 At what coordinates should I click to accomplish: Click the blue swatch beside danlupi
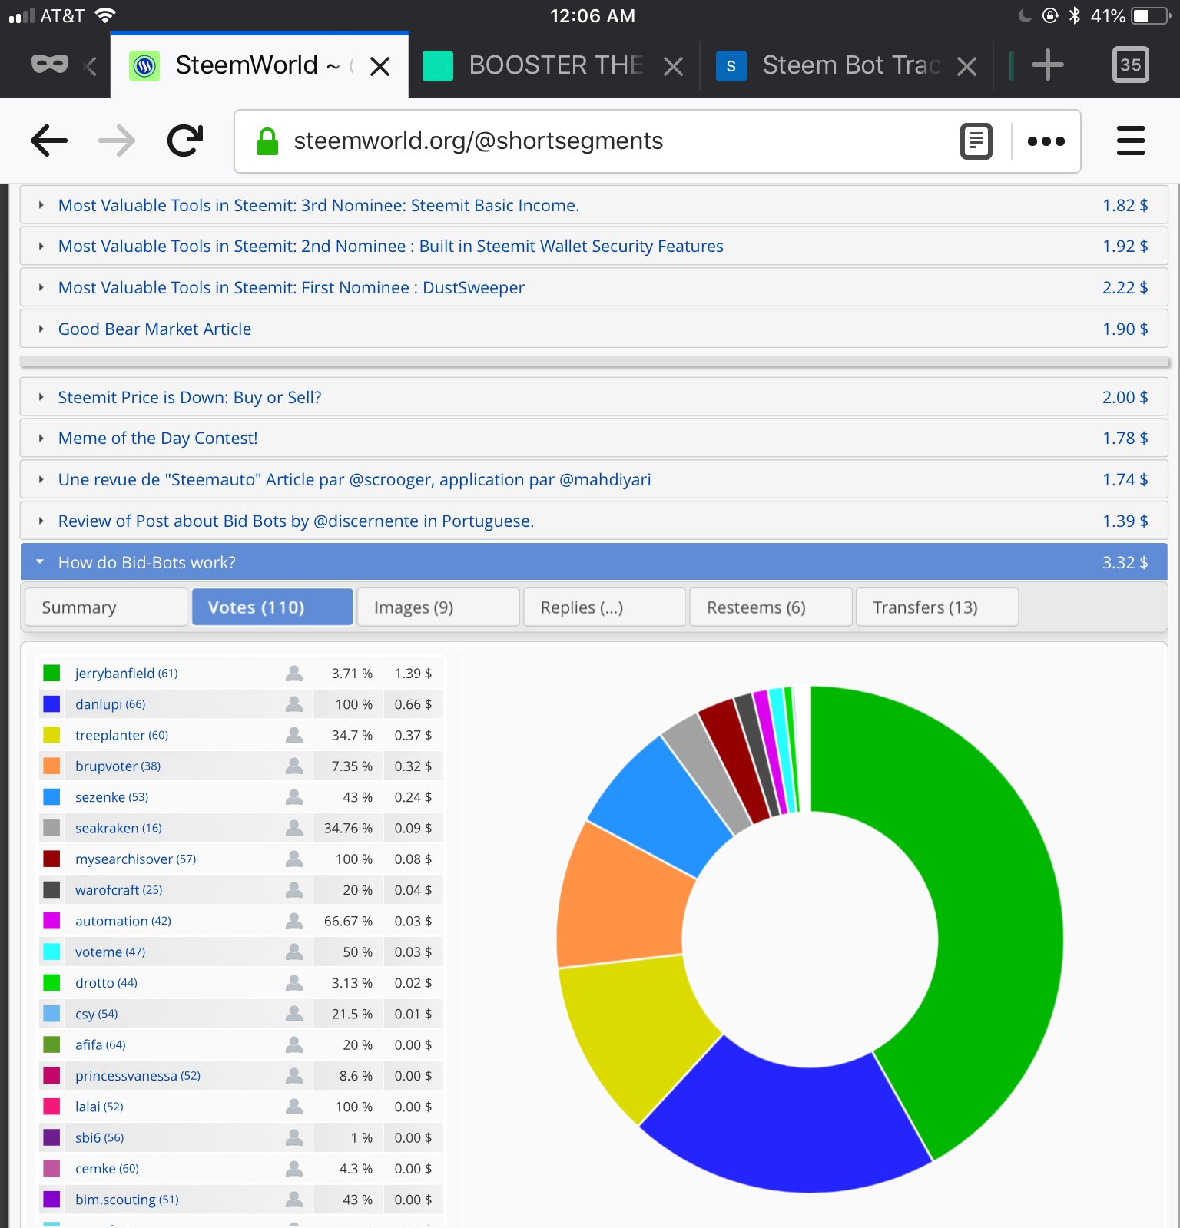pos(51,704)
